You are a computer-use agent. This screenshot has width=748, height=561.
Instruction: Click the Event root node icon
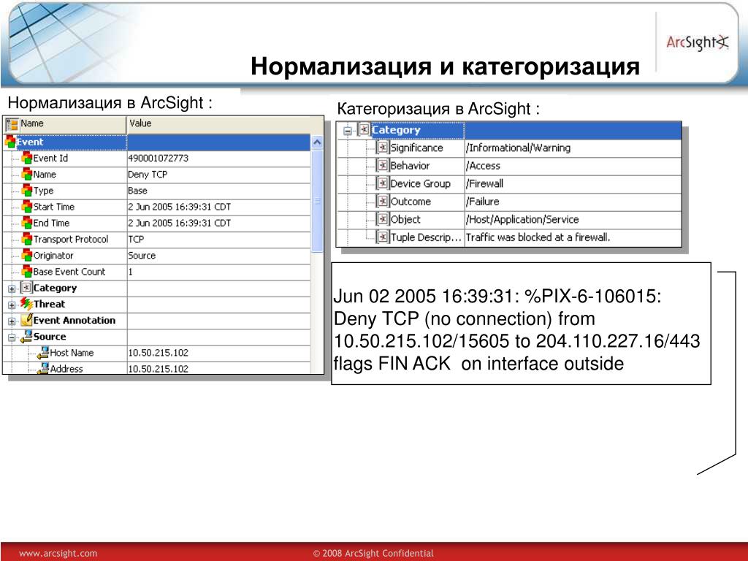10,142
